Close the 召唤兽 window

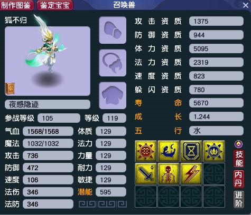tap(246, 5)
